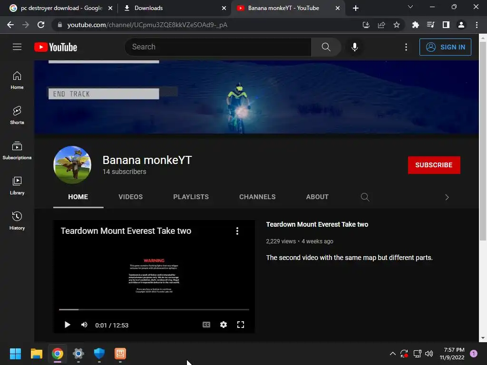
Task: Open File Explorer from taskbar
Action: point(36,354)
